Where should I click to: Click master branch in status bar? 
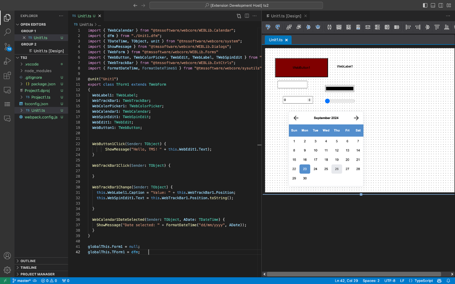[22, 280]
